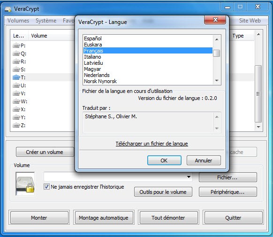Toggle Ne jamais enregistrer l'historique checkbox
Viewport: 273px width, 237px height.
[46, 187]
